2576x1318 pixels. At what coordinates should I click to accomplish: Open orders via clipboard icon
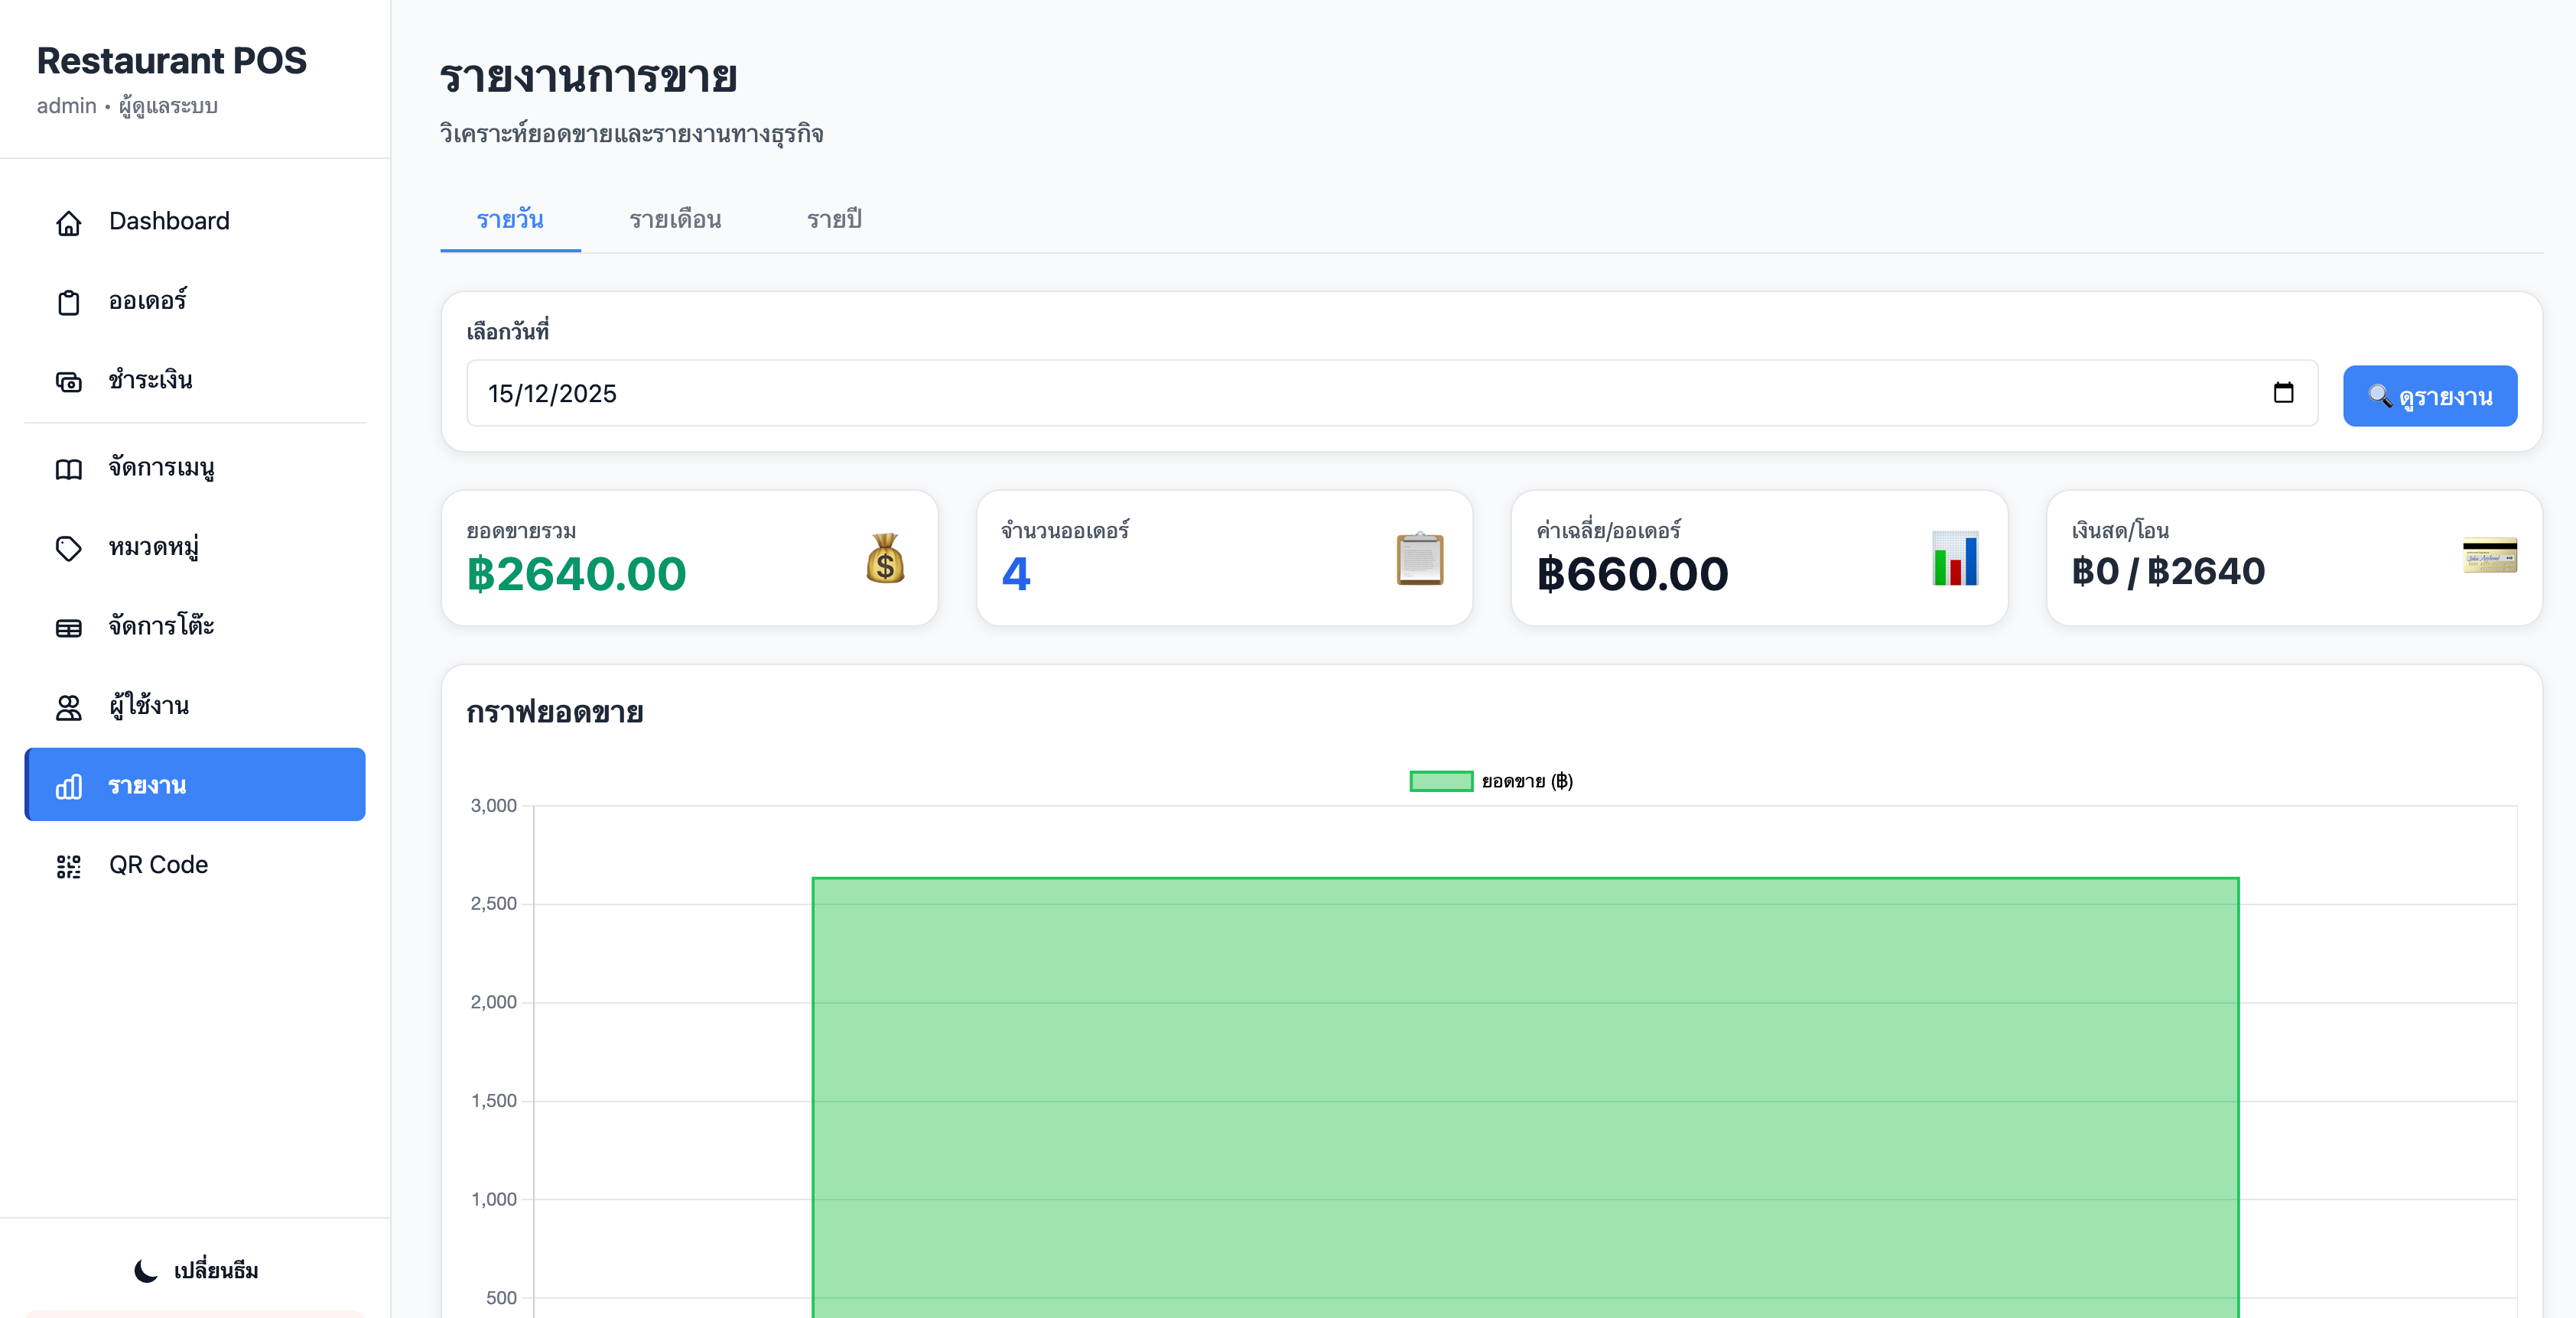tap(68, 302)
